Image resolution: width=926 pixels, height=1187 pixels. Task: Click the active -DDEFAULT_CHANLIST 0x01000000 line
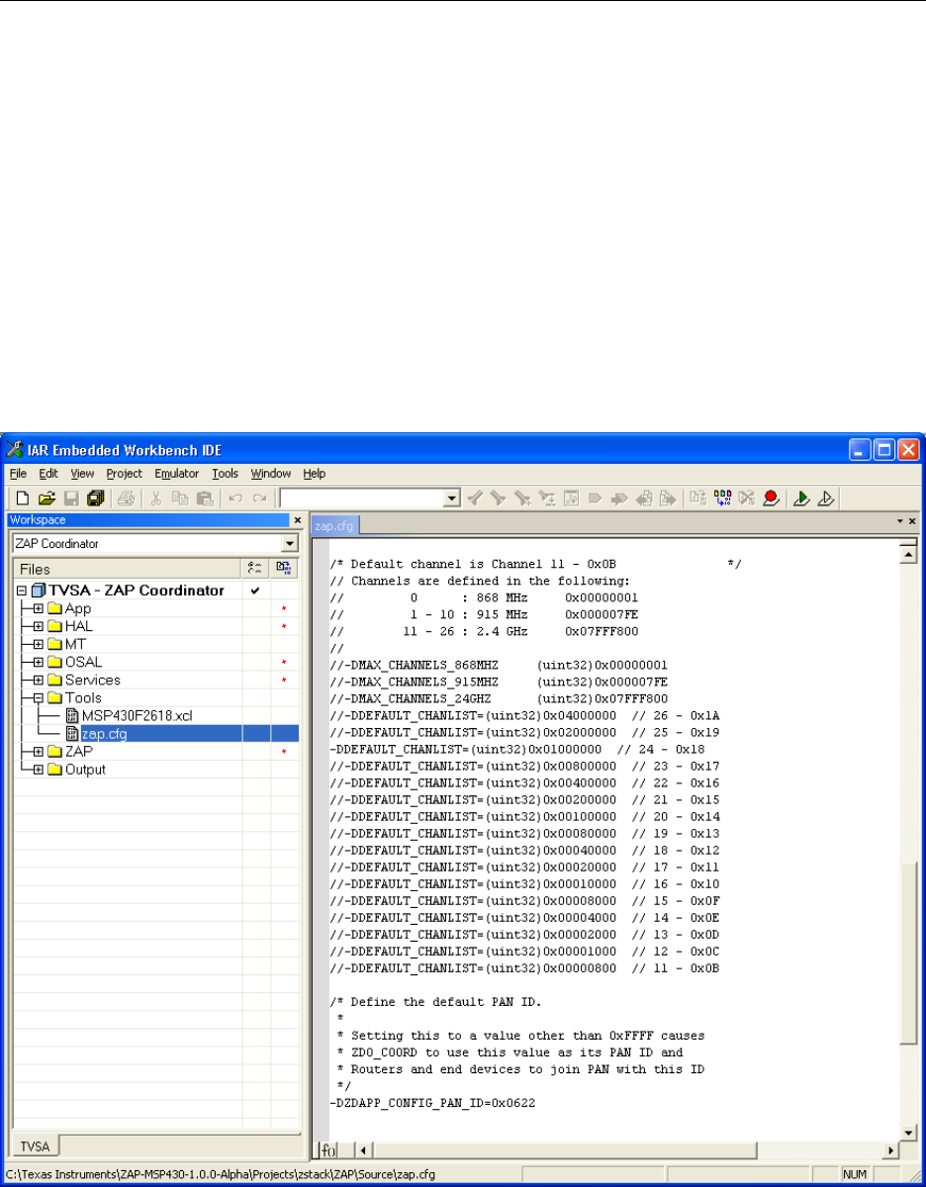515,749
